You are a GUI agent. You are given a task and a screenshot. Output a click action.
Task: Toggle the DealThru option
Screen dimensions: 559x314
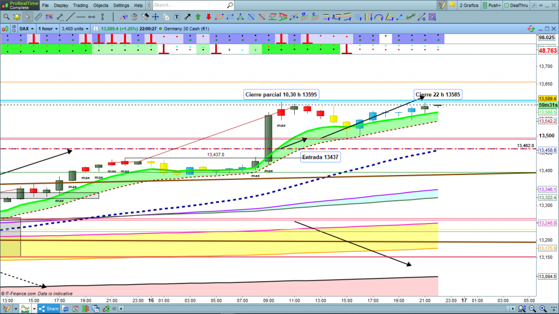coord(519,5)
